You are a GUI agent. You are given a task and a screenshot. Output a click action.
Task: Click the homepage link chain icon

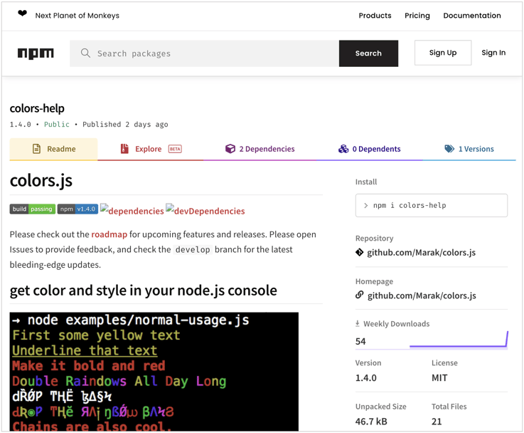(359, 295)
